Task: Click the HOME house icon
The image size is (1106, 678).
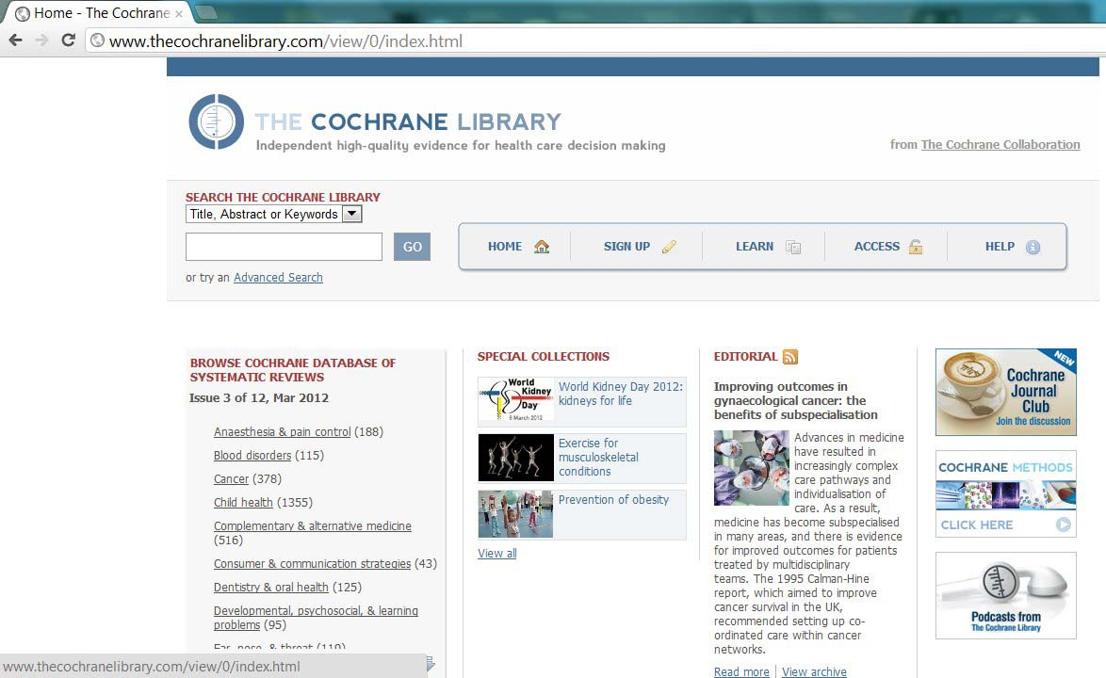Action: 542,247
